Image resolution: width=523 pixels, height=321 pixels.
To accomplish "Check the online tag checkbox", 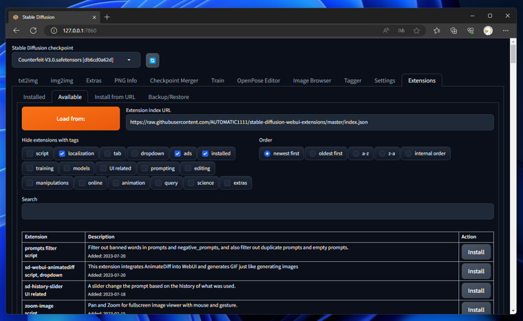I will pos(82,183).
